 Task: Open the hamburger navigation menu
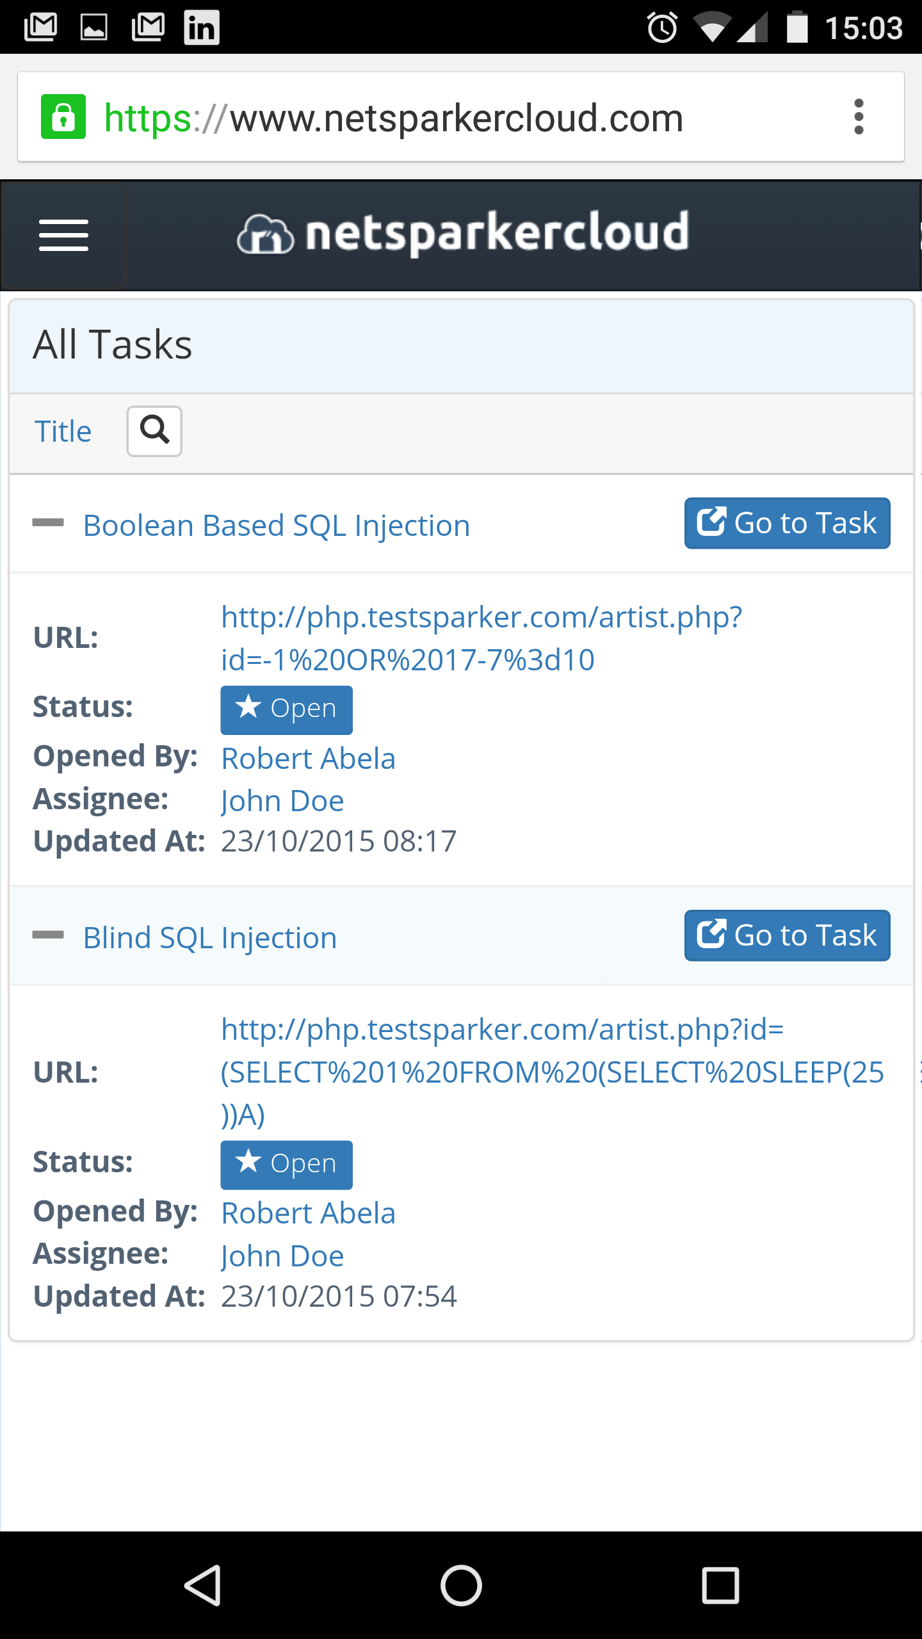pyautogui.click(x=63, y=235)
